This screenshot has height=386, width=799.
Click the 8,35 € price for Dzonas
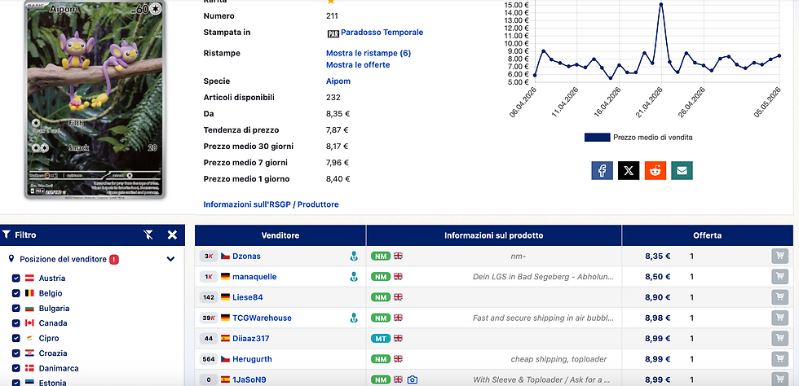(x=657, y=257)
